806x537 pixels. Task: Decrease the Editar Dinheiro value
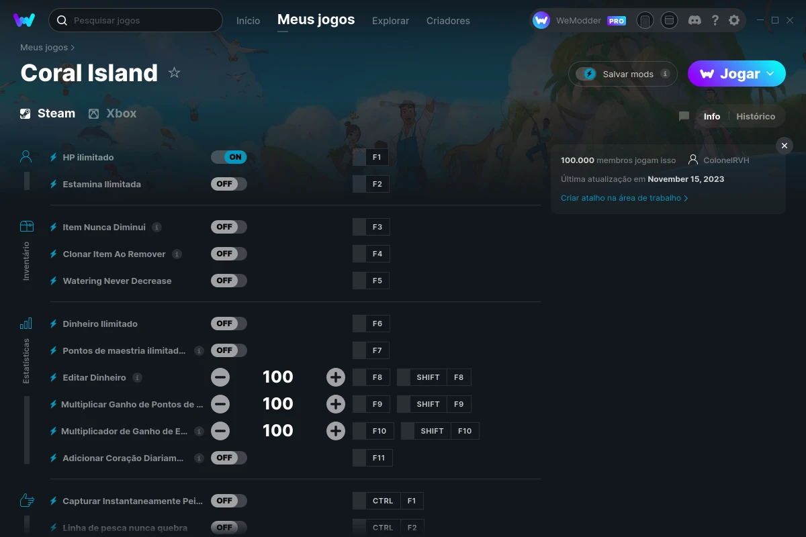point(220,377)
